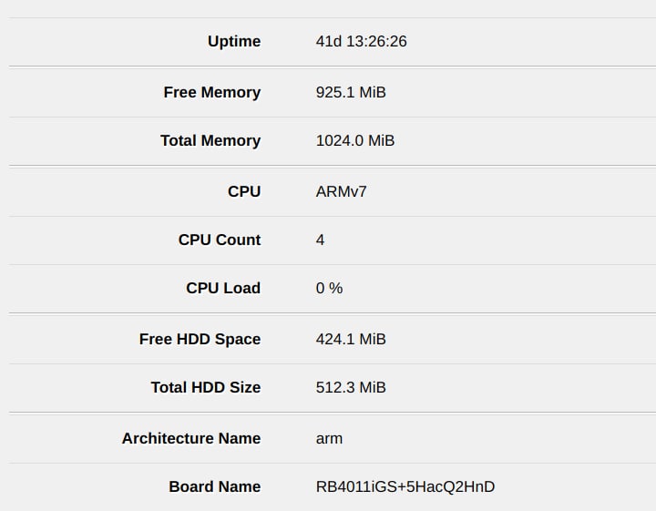Select the Architecture Name label
The height and width of the screenshot is (511, 656).
tap(191, 438)
